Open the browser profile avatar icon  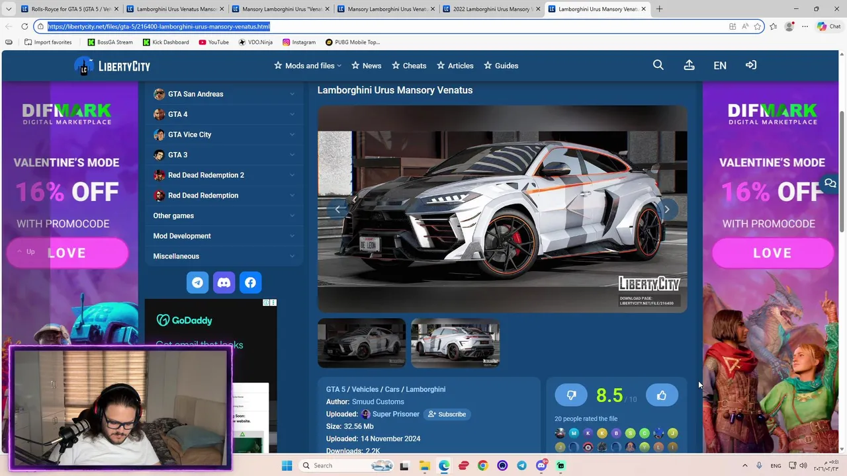click(x=789, y=26)
